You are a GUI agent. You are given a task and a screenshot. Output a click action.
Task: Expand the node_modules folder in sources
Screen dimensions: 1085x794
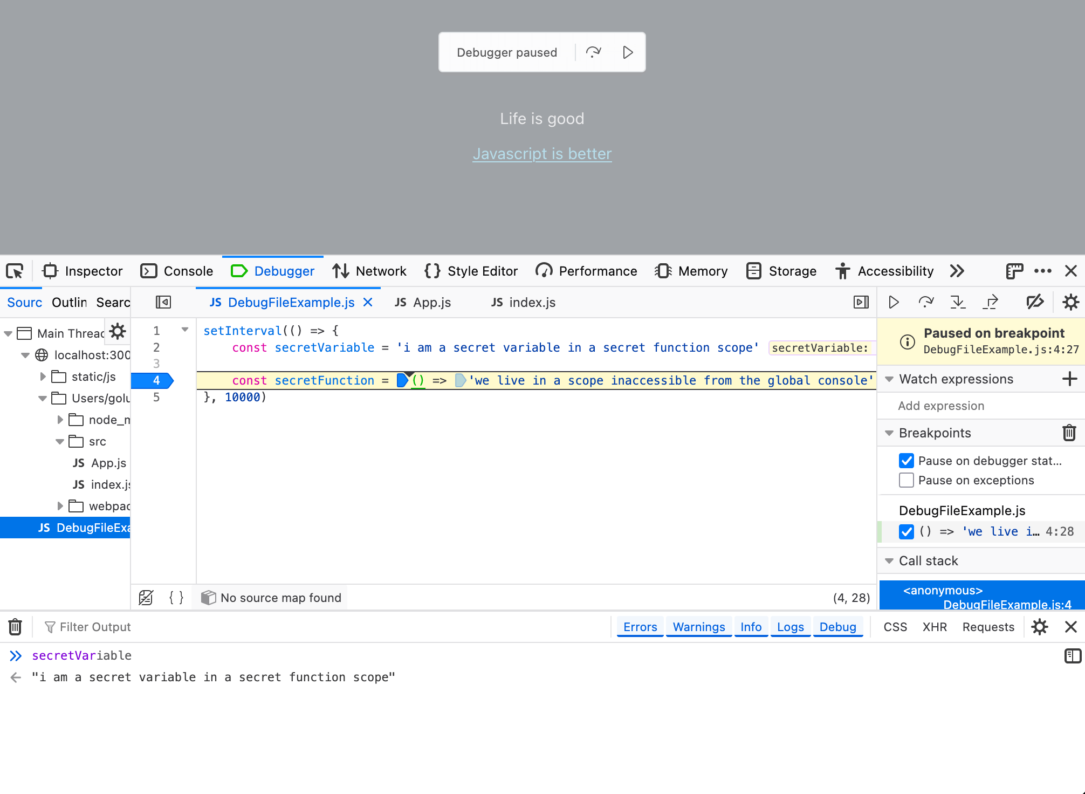click(x=60, y=420)
